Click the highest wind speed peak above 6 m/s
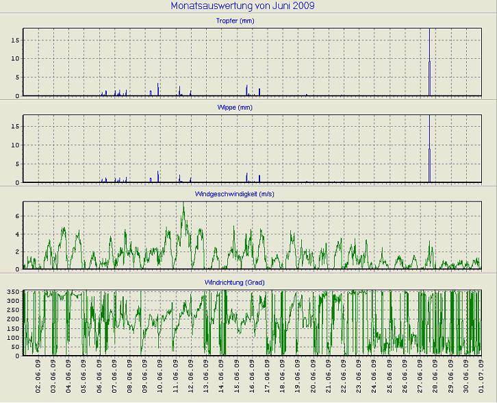The height and width of the screenshot is (403, 497). click(x=183, y=207)
